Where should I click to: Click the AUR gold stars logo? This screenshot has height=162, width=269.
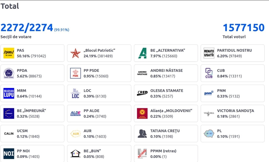pos(75,133)
